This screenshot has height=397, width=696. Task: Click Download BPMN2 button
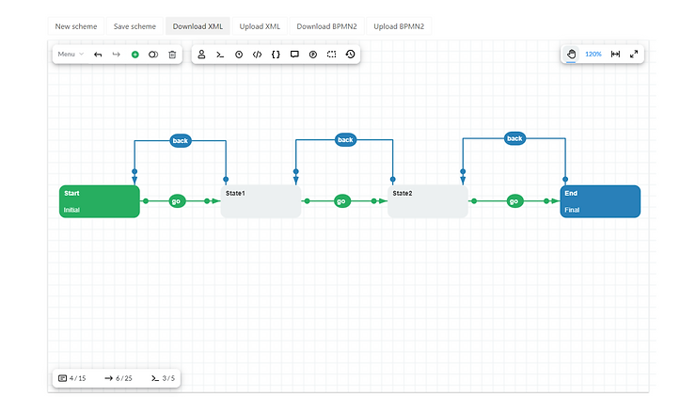tap(326, 26)
